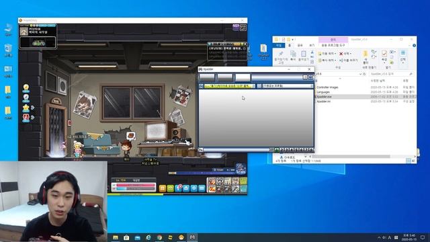Select set 1 in Xpadder bottom bar
This screenshot has height=242, width=430.
point(277,150)
